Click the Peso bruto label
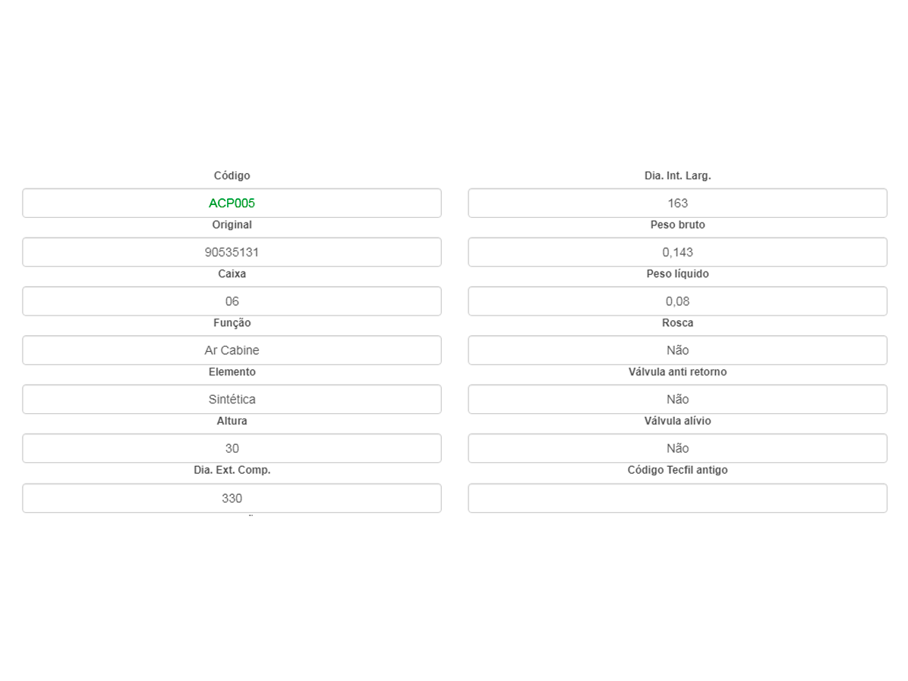Screen dimensions: 908x681 click(x=677, y=225)
